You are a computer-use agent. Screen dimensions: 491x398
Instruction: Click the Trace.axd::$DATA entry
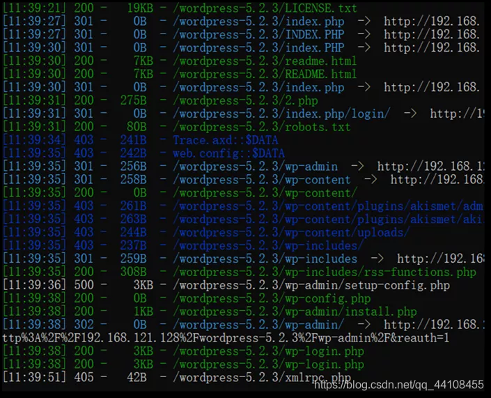pos(226,140)
